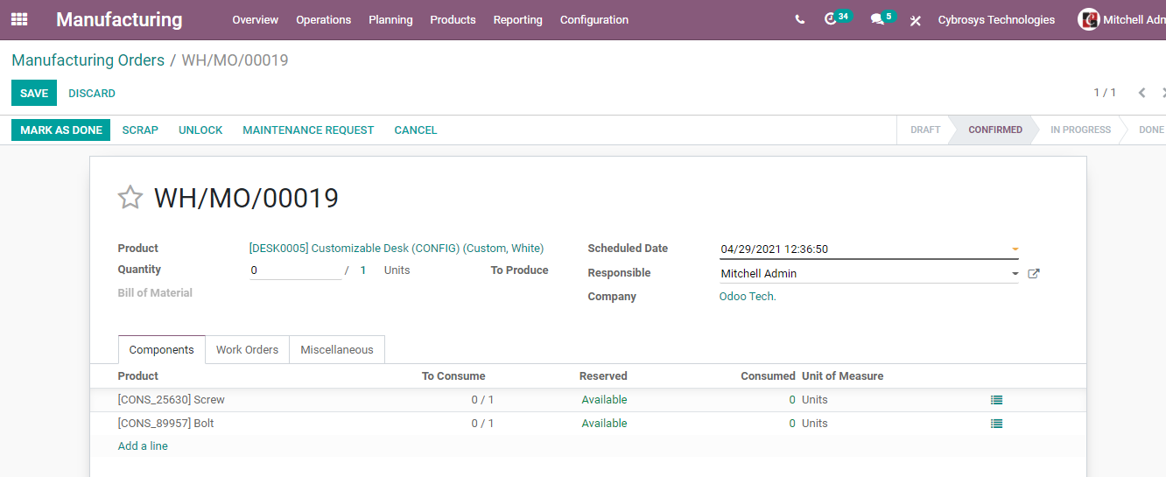1166x477 pixels.
Task: Click To Consume 0 / 1 for Bolt
Action: (x=482, y=424)
